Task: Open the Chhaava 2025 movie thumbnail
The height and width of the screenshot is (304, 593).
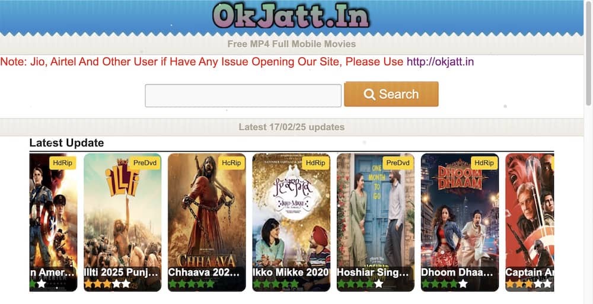Action: 207,222
